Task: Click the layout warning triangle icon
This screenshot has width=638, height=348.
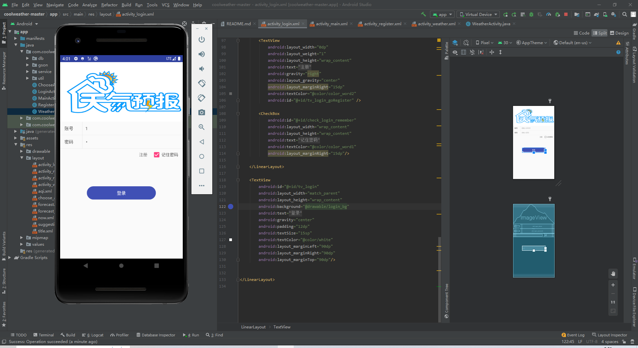Action: (x=618, y=43)
